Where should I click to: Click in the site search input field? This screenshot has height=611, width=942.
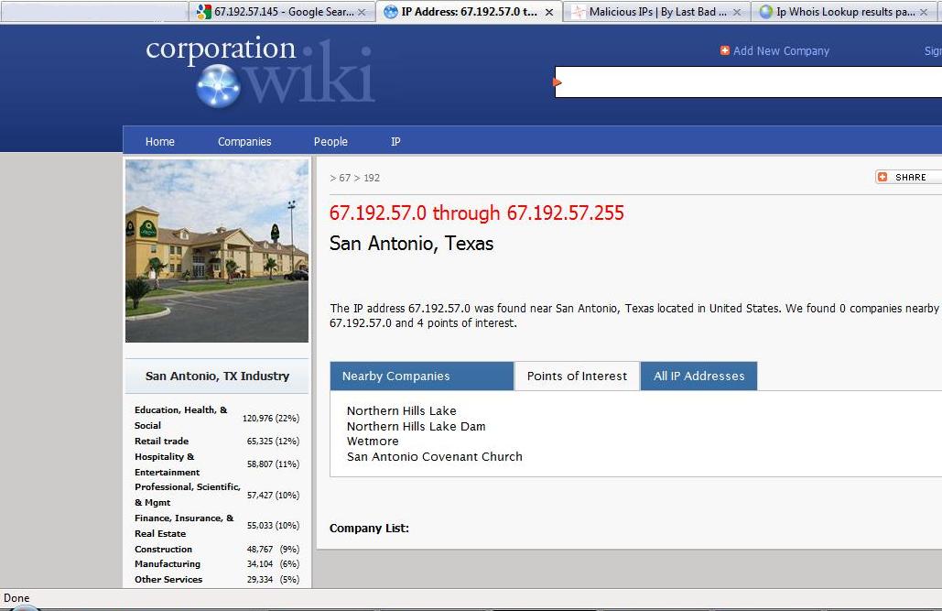tap(748, 82)
